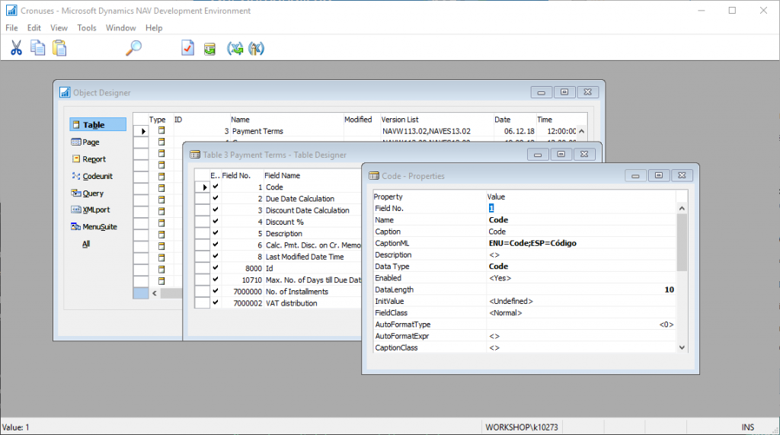Viewport: 780px width, 435px height.
Task: Open the View menu
Action: 59,28
